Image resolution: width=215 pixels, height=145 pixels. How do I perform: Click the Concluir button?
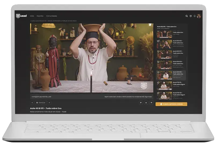(x=41, y=102)
